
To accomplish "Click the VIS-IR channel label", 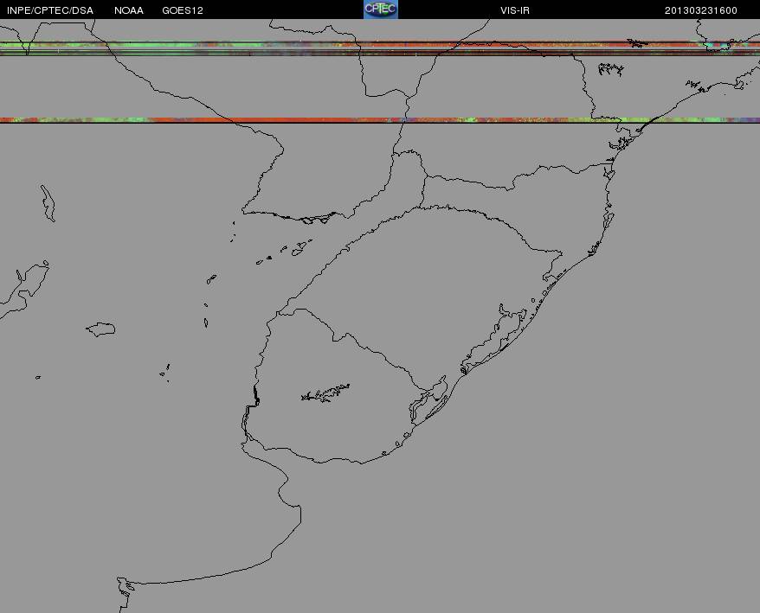I will [515, 10].
